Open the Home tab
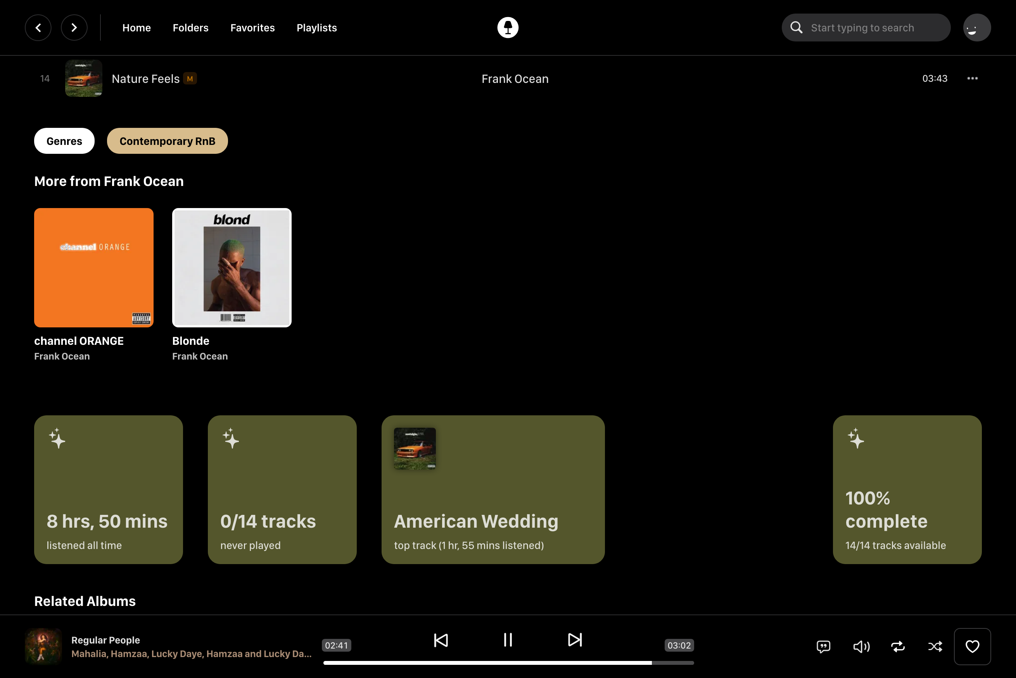1016x678 pixels. coord(137,28)
